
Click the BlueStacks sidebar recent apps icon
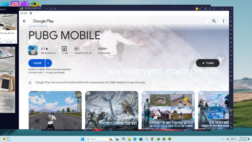[x=231, y=127]
